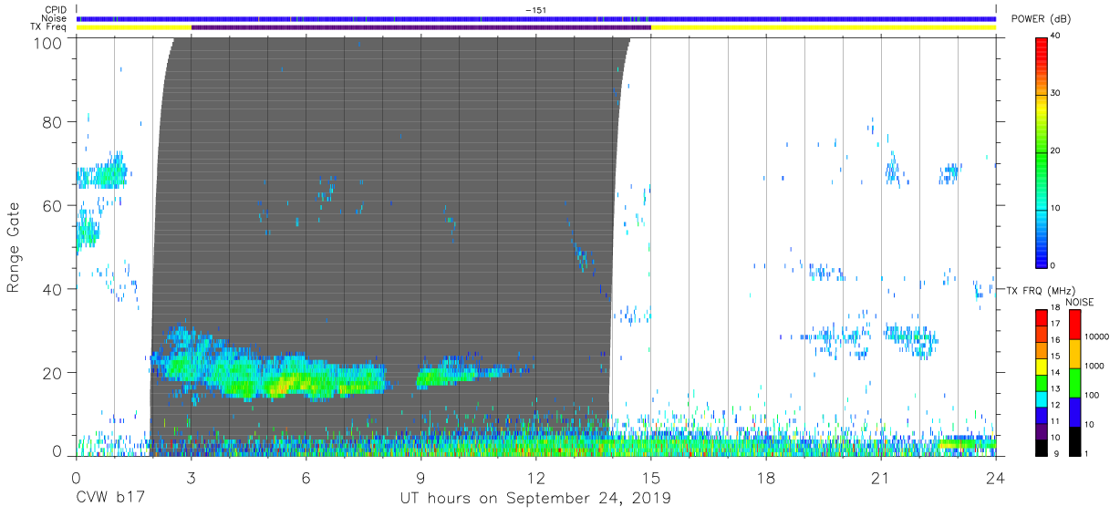This screenshot has height=517, width=1120.
Task: Click the y-axis tick label "20" on range axis
Action: tap(52, 373)
